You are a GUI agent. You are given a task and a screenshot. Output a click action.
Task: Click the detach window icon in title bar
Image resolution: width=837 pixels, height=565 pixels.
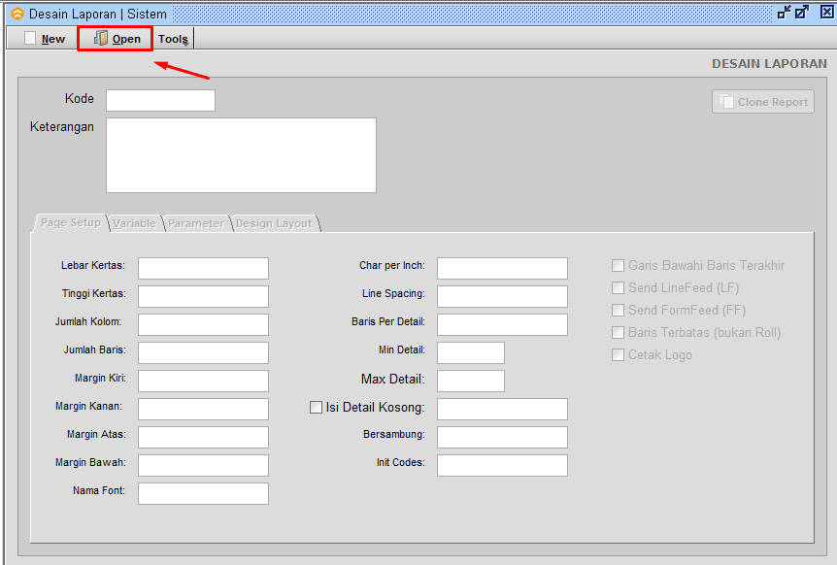point(785,13)
